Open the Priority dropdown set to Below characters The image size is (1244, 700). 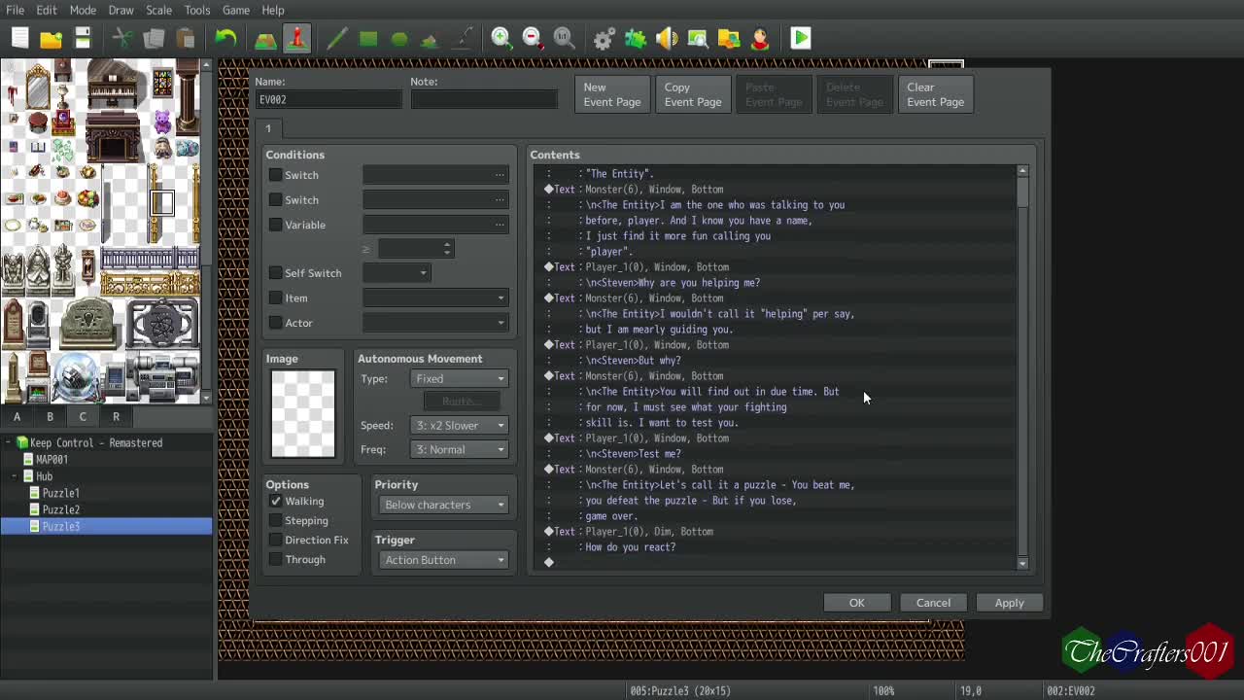pyautogui.click(x=443, y=505)
